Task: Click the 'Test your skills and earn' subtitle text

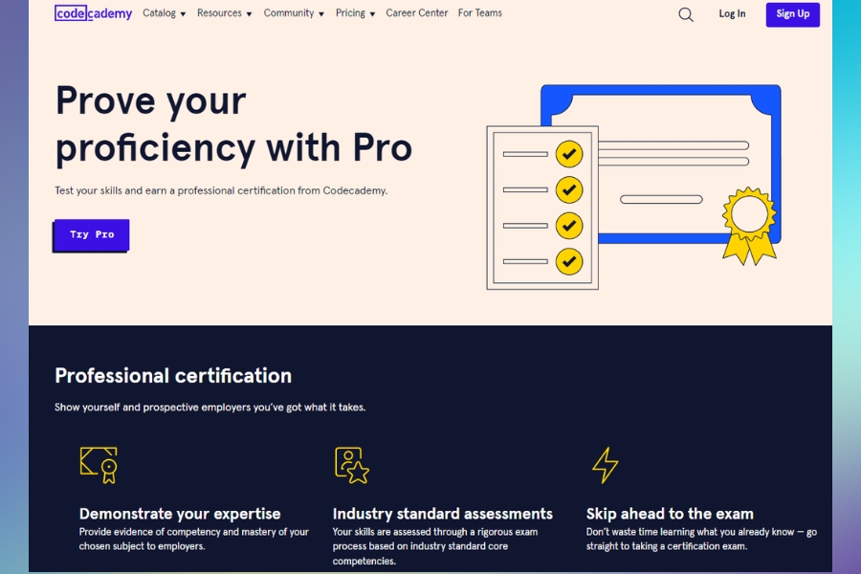Action: pos(221,190)
